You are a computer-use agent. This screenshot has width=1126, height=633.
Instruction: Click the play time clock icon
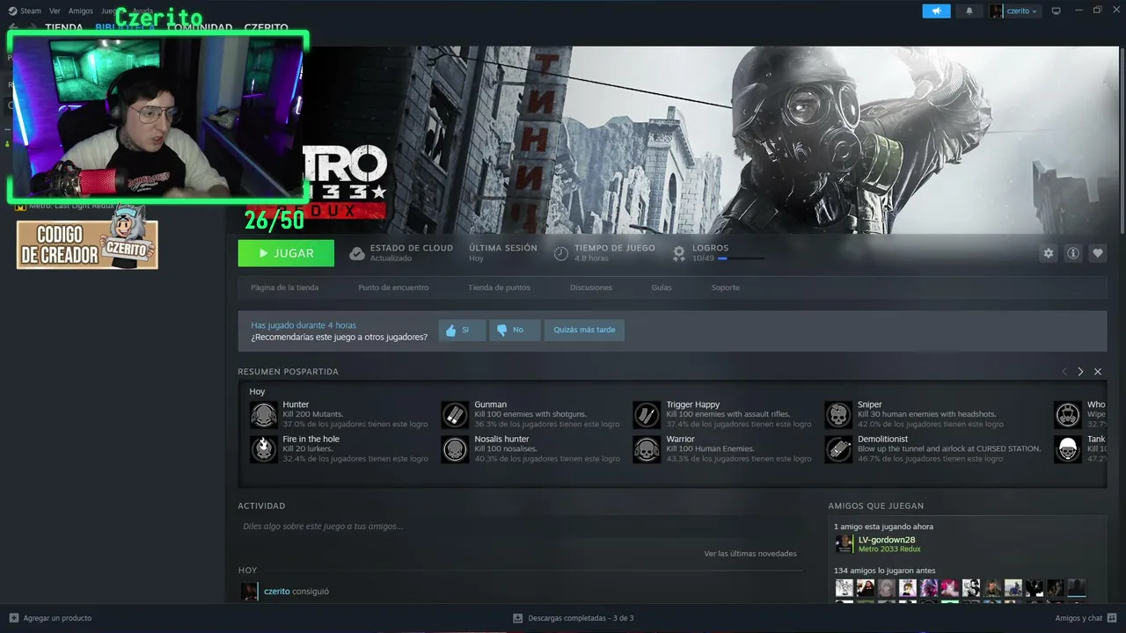(x=561, y=254)
